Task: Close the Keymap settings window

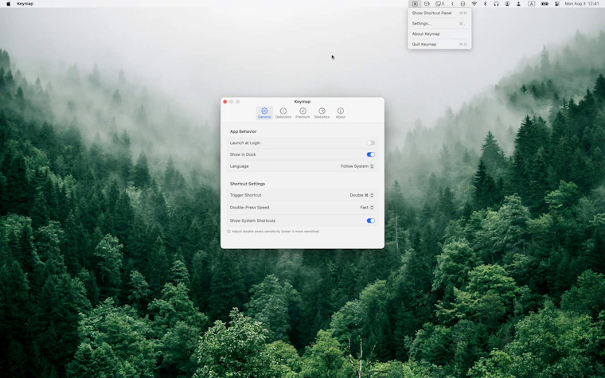Action: (x=225, y=102)
